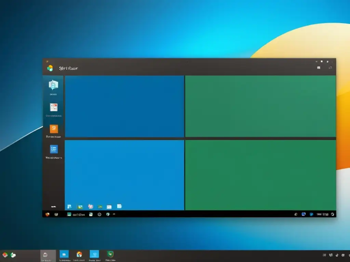Viewport: 350px width, 262px height.
Task: Click the round clock-like icon on the inner taskbar
Action: pyautogui.click(x=99, y=214)
